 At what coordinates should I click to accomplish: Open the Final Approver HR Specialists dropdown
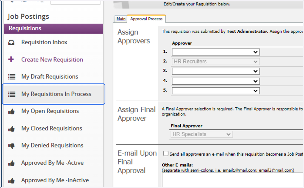(202, 134)
